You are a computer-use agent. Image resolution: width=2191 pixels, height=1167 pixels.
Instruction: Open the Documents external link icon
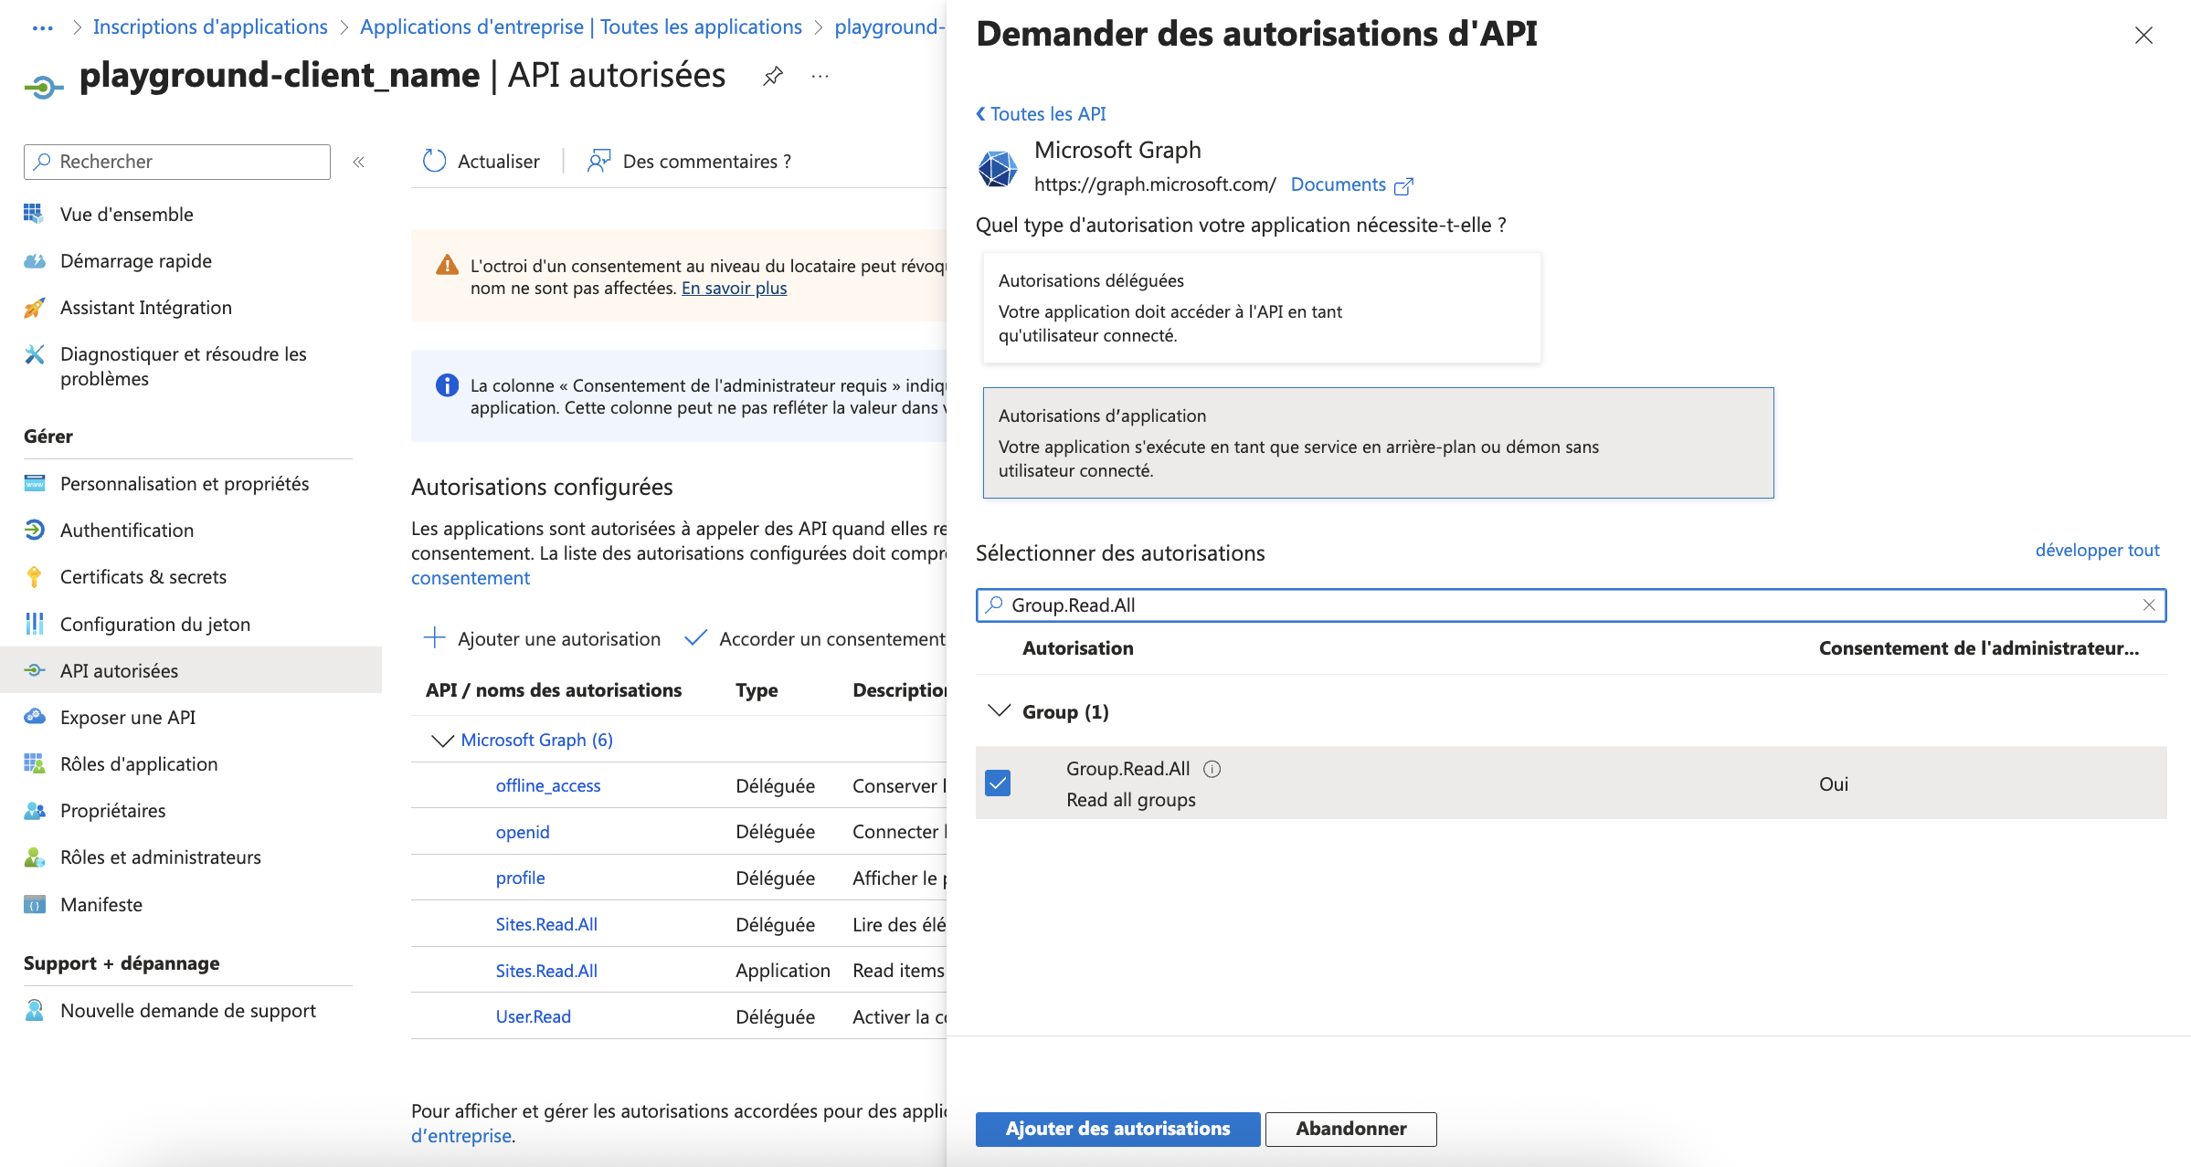tap(1403, 186)
